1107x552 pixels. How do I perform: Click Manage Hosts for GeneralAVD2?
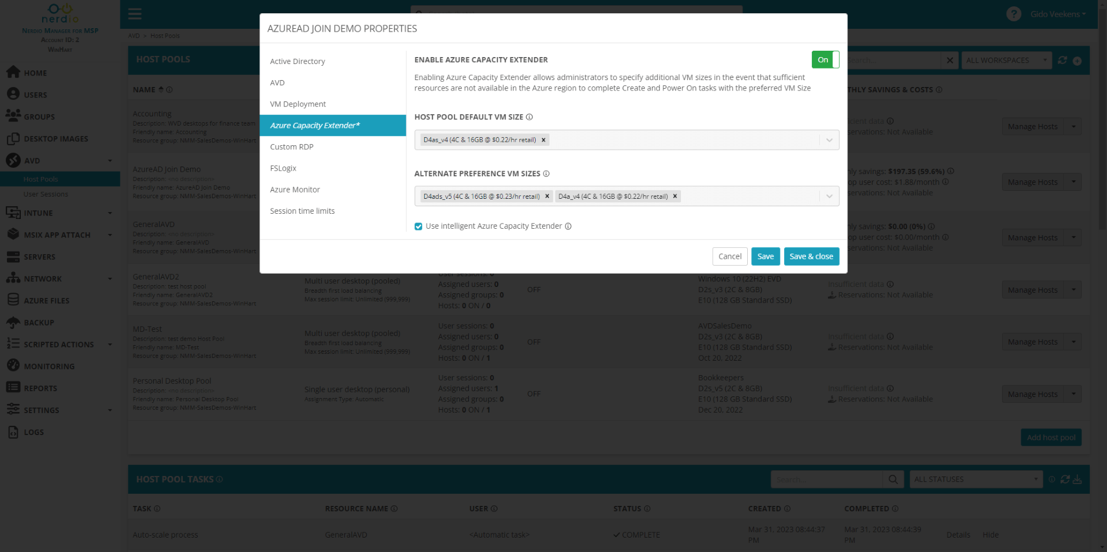coord(1033,290)
